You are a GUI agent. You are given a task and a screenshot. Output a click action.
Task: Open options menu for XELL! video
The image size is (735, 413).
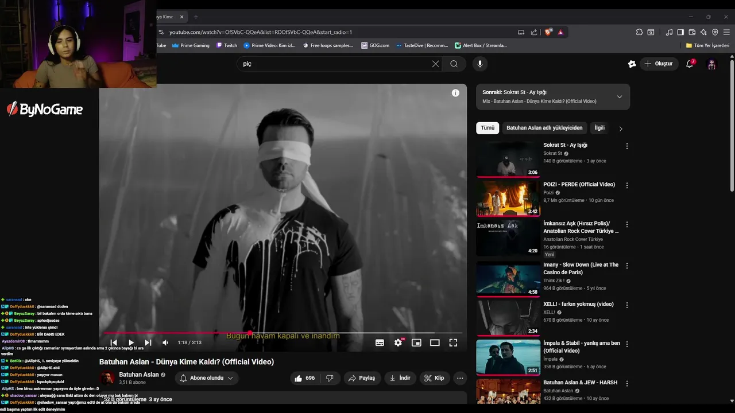click(x=627, y=305)
